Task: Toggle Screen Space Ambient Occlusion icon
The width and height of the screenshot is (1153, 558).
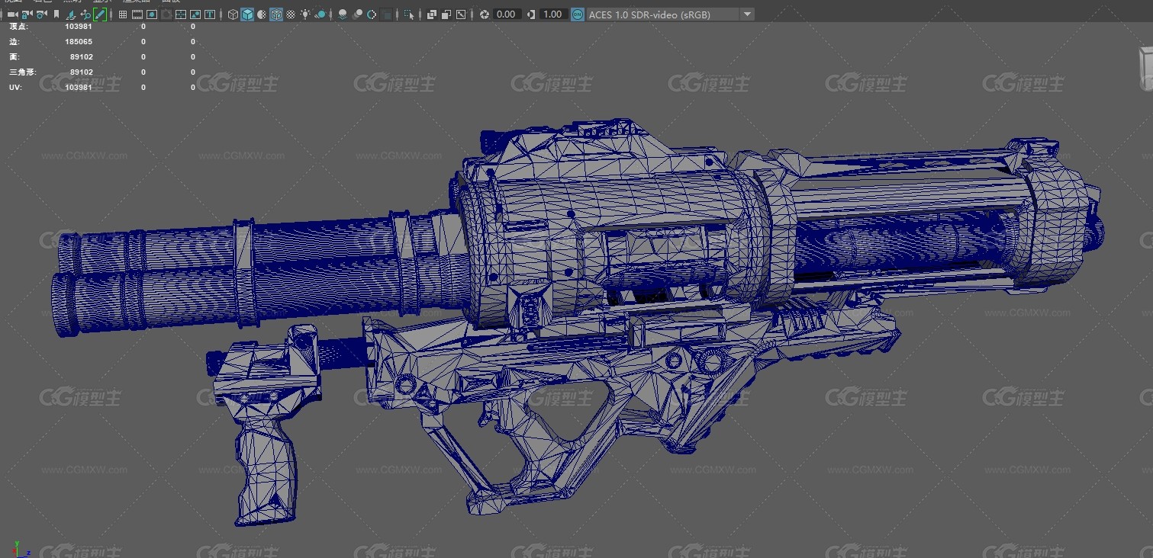Action: 343,14
